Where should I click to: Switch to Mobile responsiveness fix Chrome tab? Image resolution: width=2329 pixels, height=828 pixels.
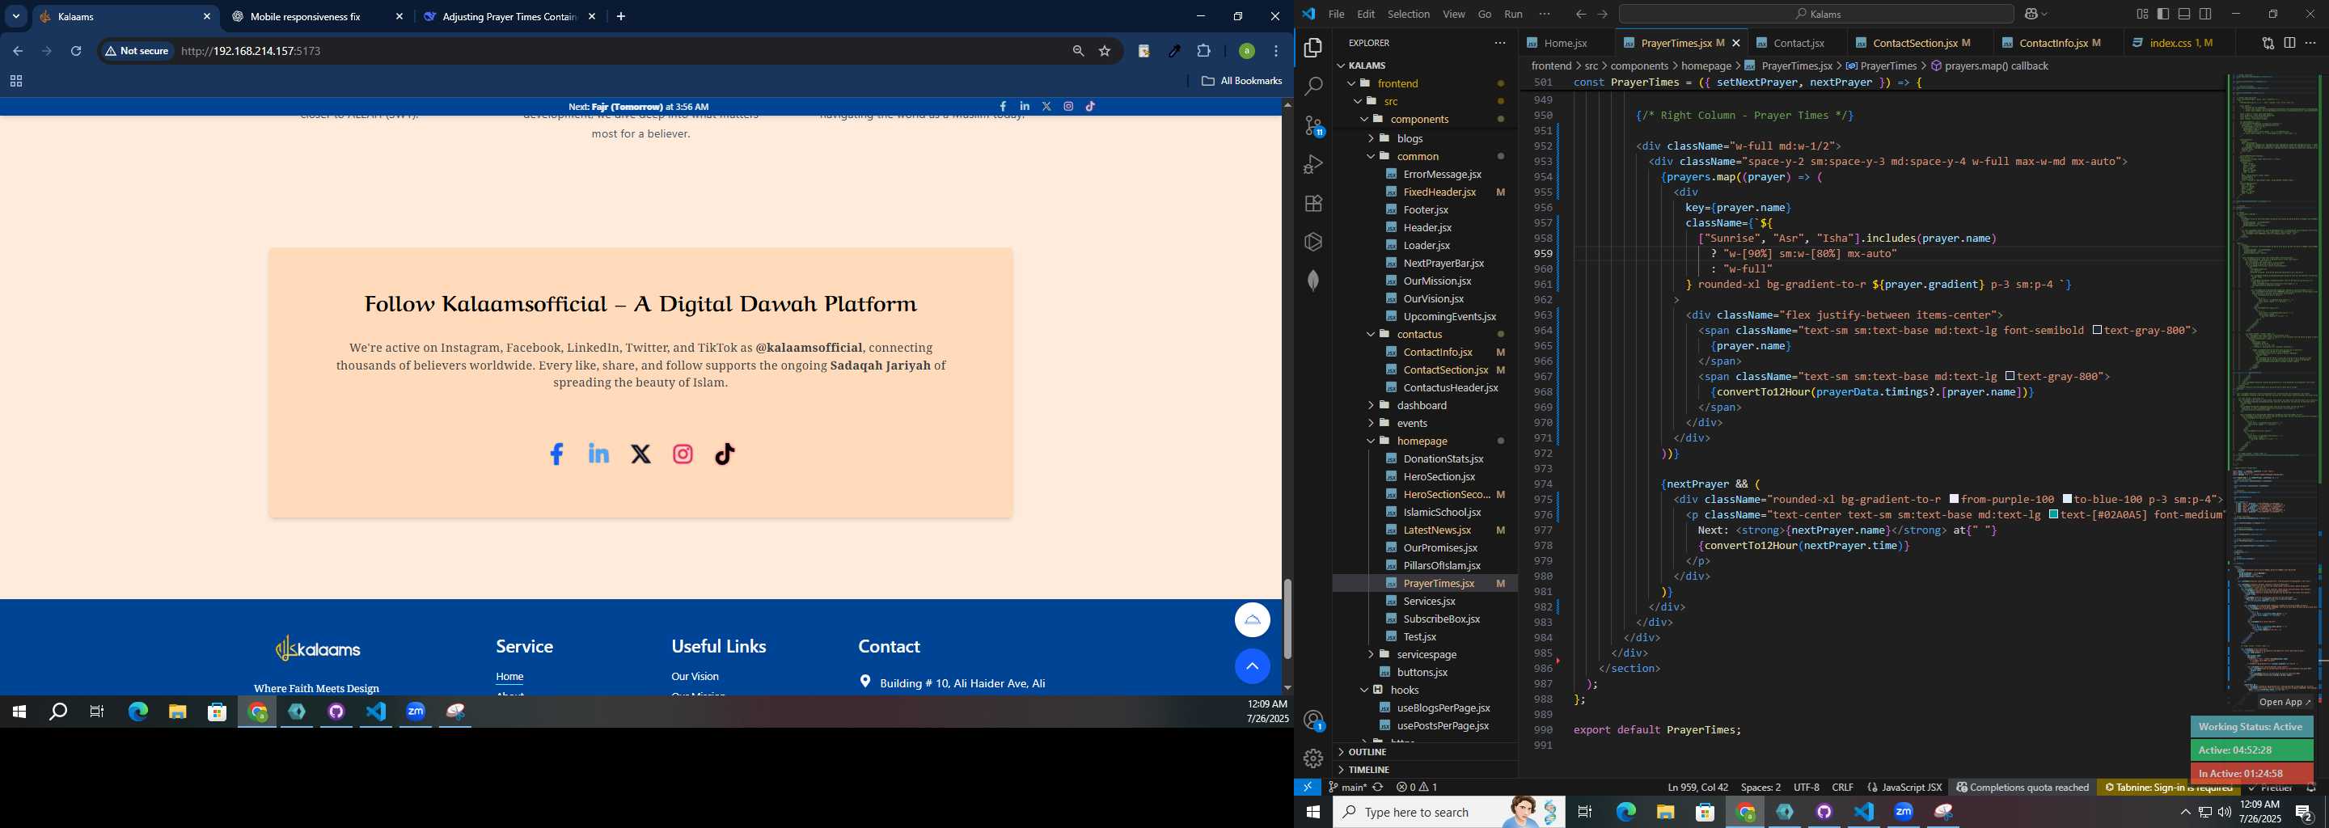(x=305, y=16)
